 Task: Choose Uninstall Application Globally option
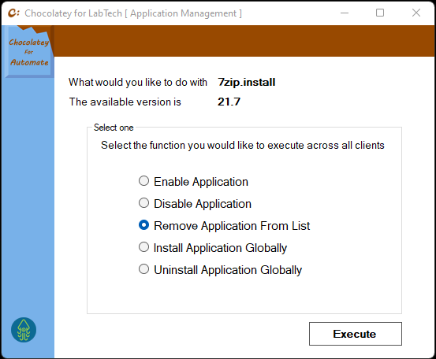[x=143, y=268]
